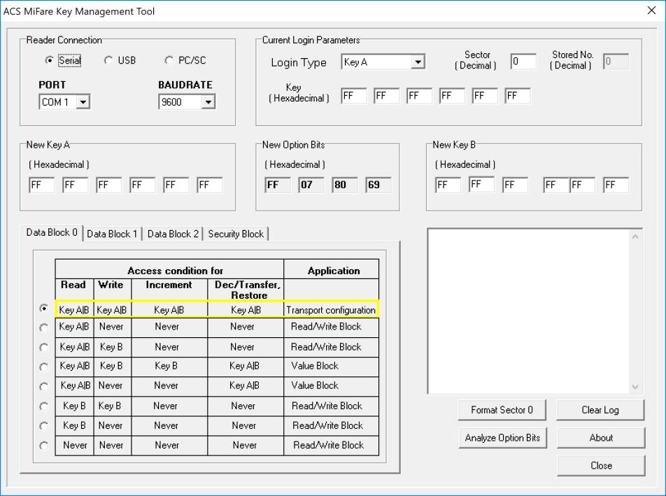Click the Transport configuration table cell
Screen dimensions: 666x496
point(331,310)
